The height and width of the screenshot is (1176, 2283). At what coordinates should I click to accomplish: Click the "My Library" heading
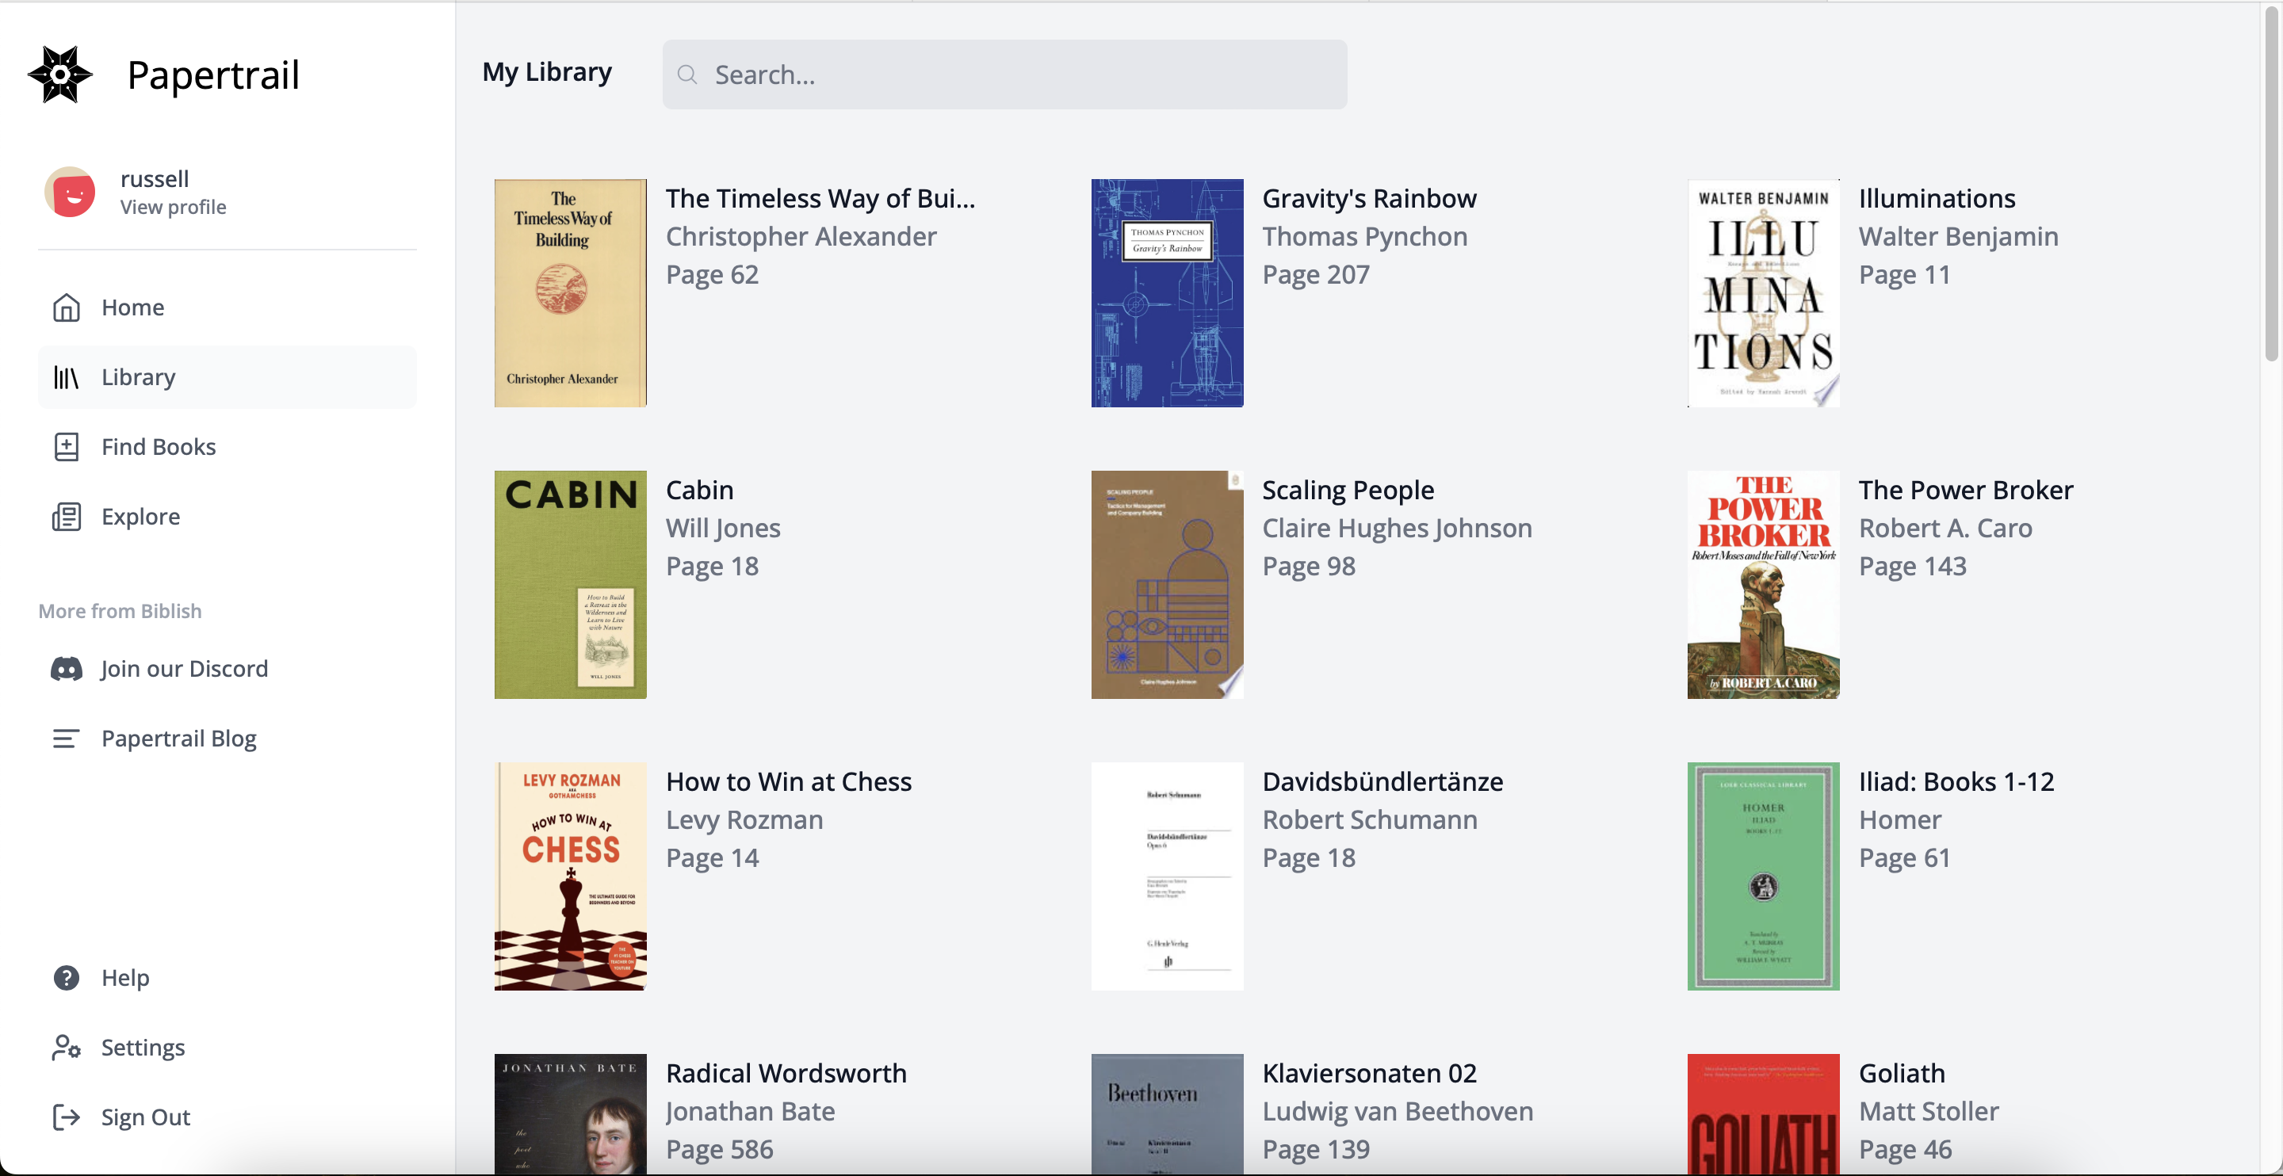(547, 72)
